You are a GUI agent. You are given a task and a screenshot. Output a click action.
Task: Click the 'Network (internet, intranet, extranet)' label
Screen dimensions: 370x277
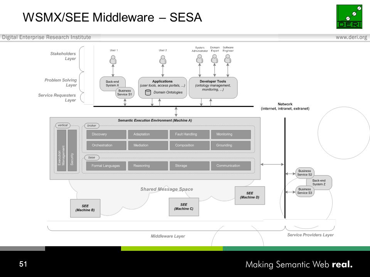pos(285,106)
